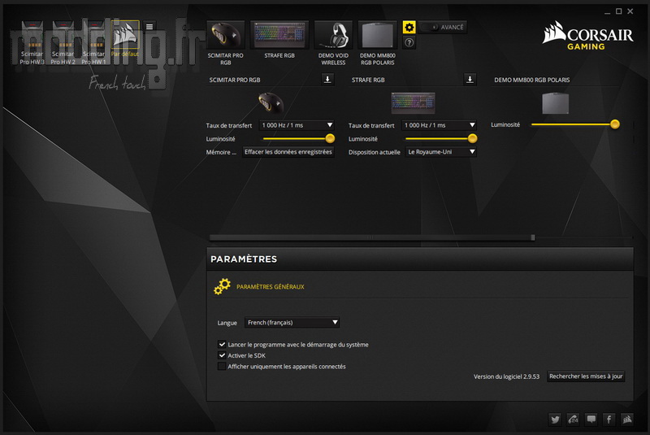Click the Langue label

tap(227, 323)
